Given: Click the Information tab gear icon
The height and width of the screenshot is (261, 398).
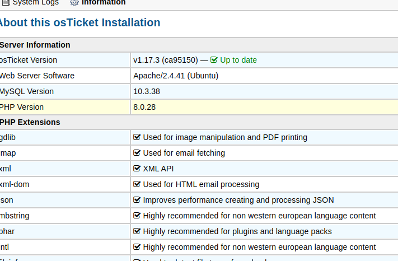Looking at the screenshot, I should [x=74, y=3].
